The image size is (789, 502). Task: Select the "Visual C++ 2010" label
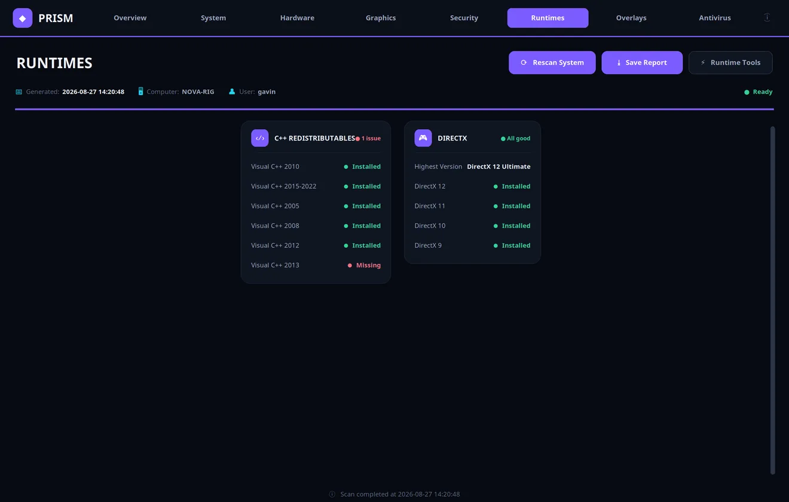click(x=275, y=167)
